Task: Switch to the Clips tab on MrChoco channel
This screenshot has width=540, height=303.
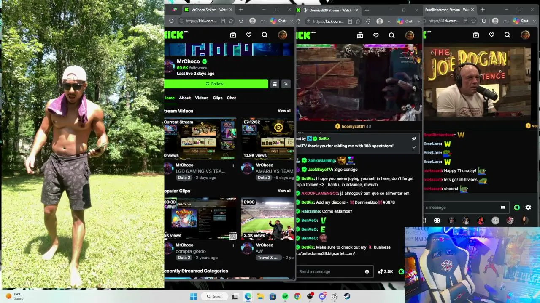Action: coord(218,98)
